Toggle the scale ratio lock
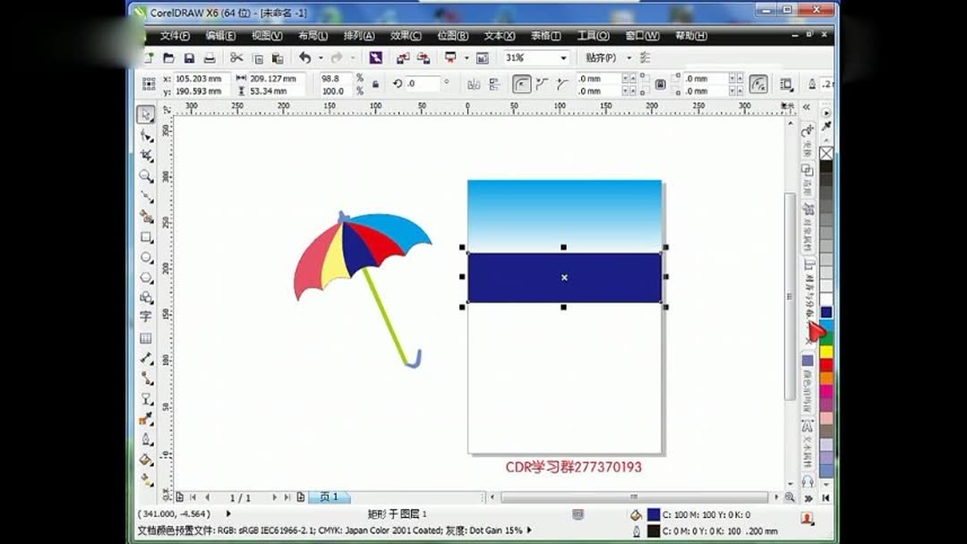The height and width of the screenshot is (544, 967). 375,83
